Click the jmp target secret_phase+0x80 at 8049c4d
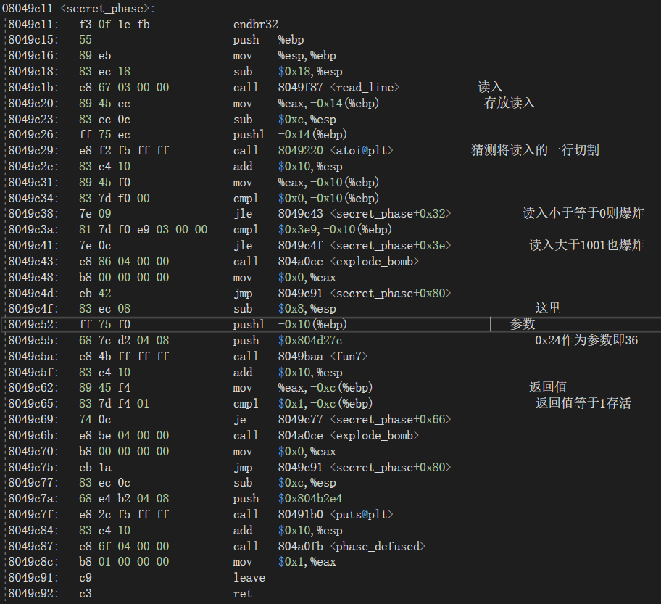Screen dimensions: 661x604 click(364, 293)
